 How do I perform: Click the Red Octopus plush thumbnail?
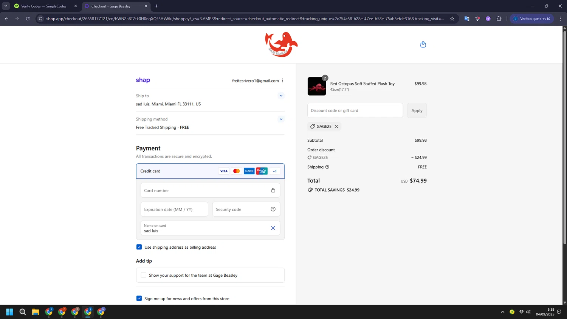point(317,86)
